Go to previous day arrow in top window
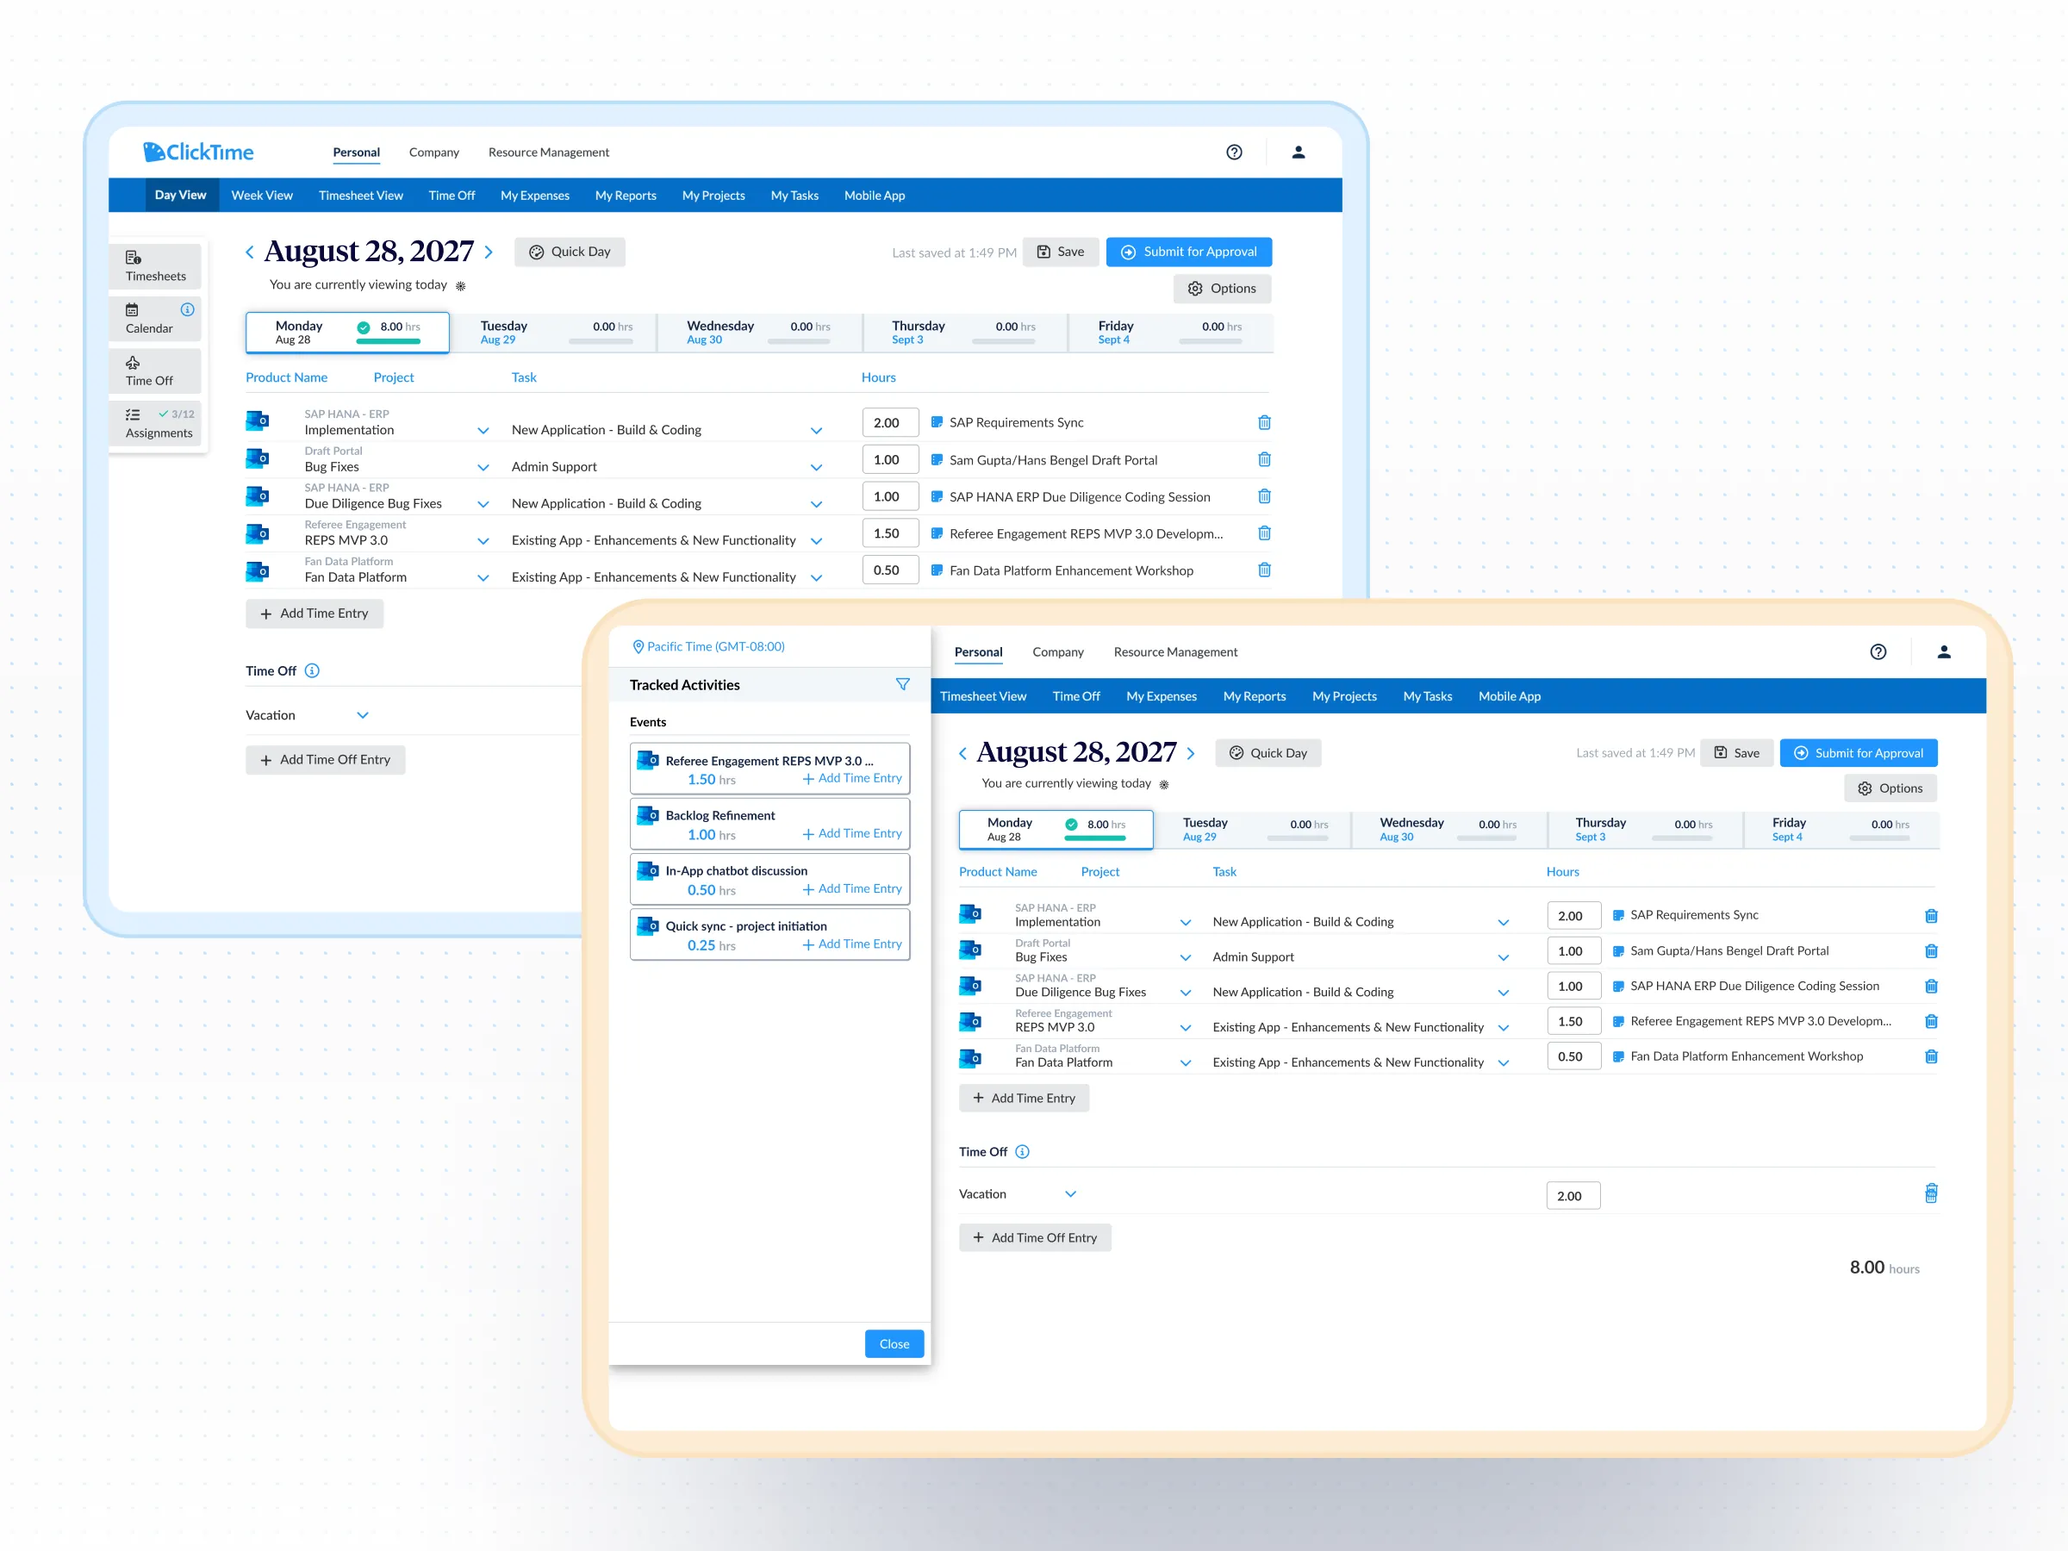 point(250,252)
